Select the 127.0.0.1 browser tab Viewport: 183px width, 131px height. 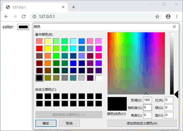click(35, 7)
